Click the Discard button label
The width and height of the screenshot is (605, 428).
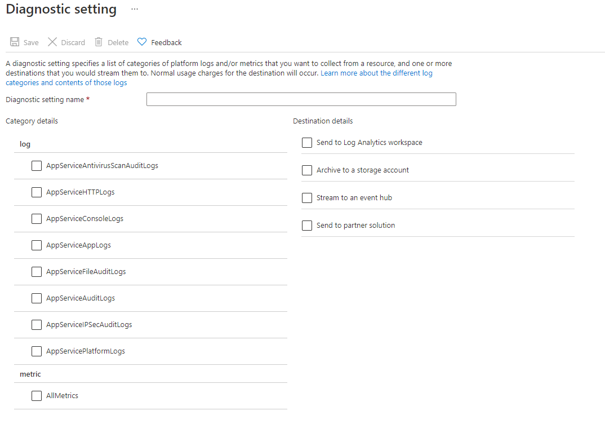pos(73,42)
